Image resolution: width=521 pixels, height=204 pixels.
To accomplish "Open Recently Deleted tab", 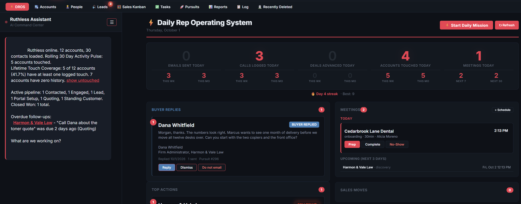I will click(275, 7).
